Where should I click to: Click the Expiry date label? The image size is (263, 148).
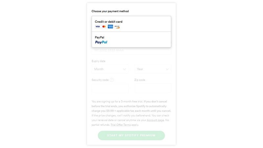(x=99, y=61)
